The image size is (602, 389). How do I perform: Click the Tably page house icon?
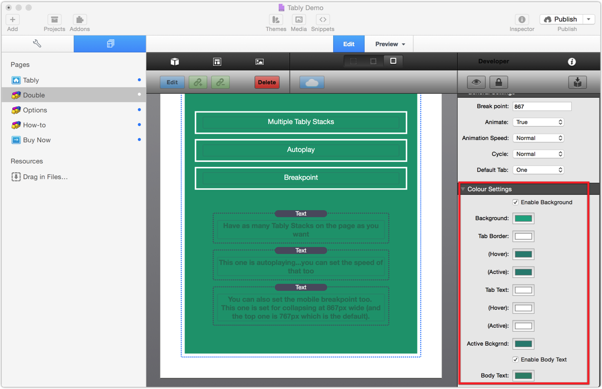(x=16, y=80)
